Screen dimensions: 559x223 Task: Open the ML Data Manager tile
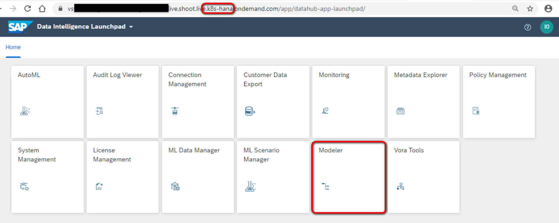click(x=198, y=177)
